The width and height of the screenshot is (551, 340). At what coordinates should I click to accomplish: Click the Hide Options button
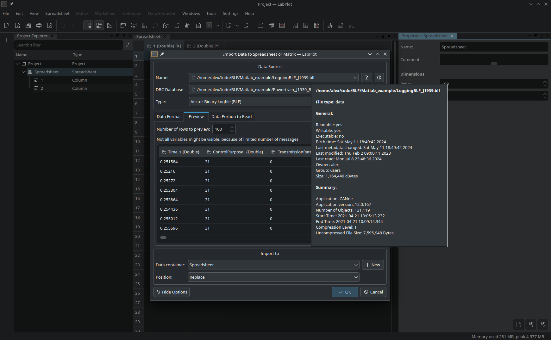click(x=172, y=292)
